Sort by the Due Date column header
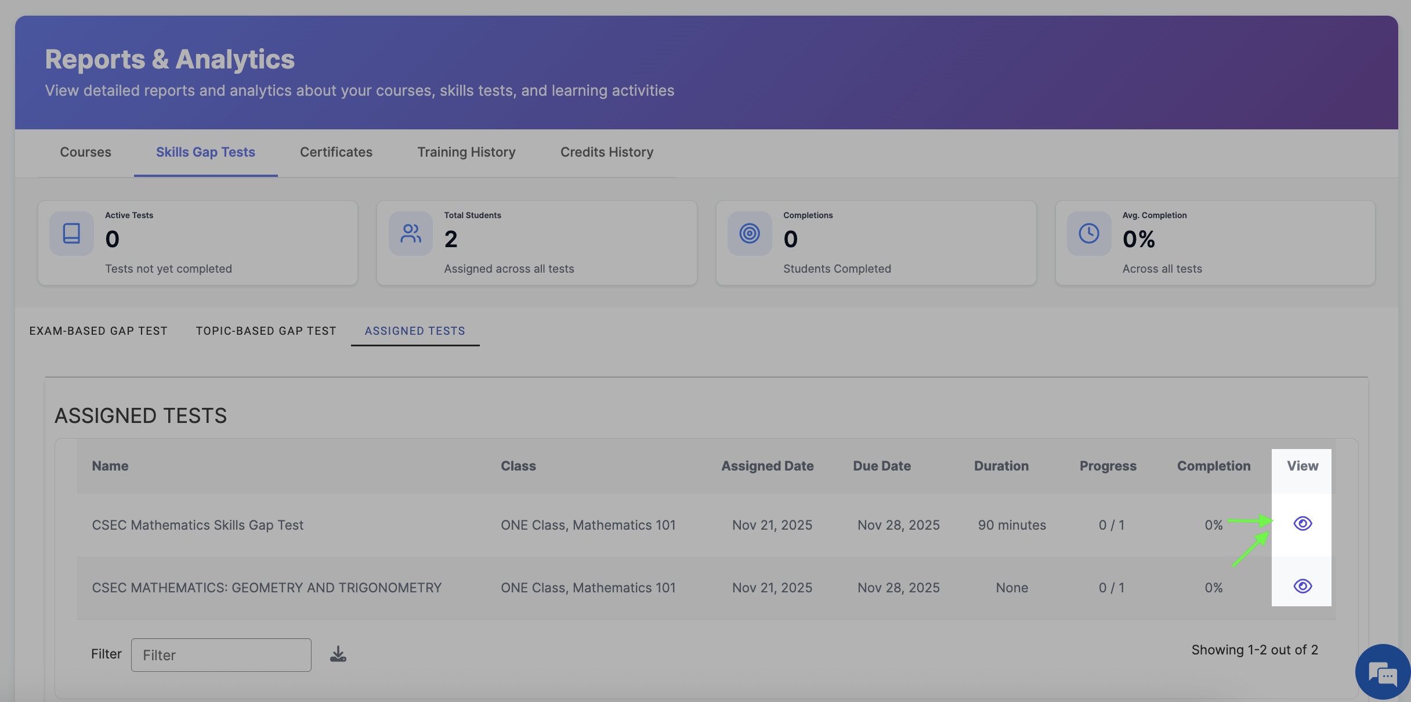This screenshot has height=702, width=1411. (x=881, y=466)
